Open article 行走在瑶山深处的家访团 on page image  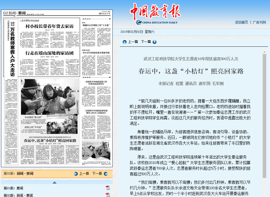click(49, 53)
